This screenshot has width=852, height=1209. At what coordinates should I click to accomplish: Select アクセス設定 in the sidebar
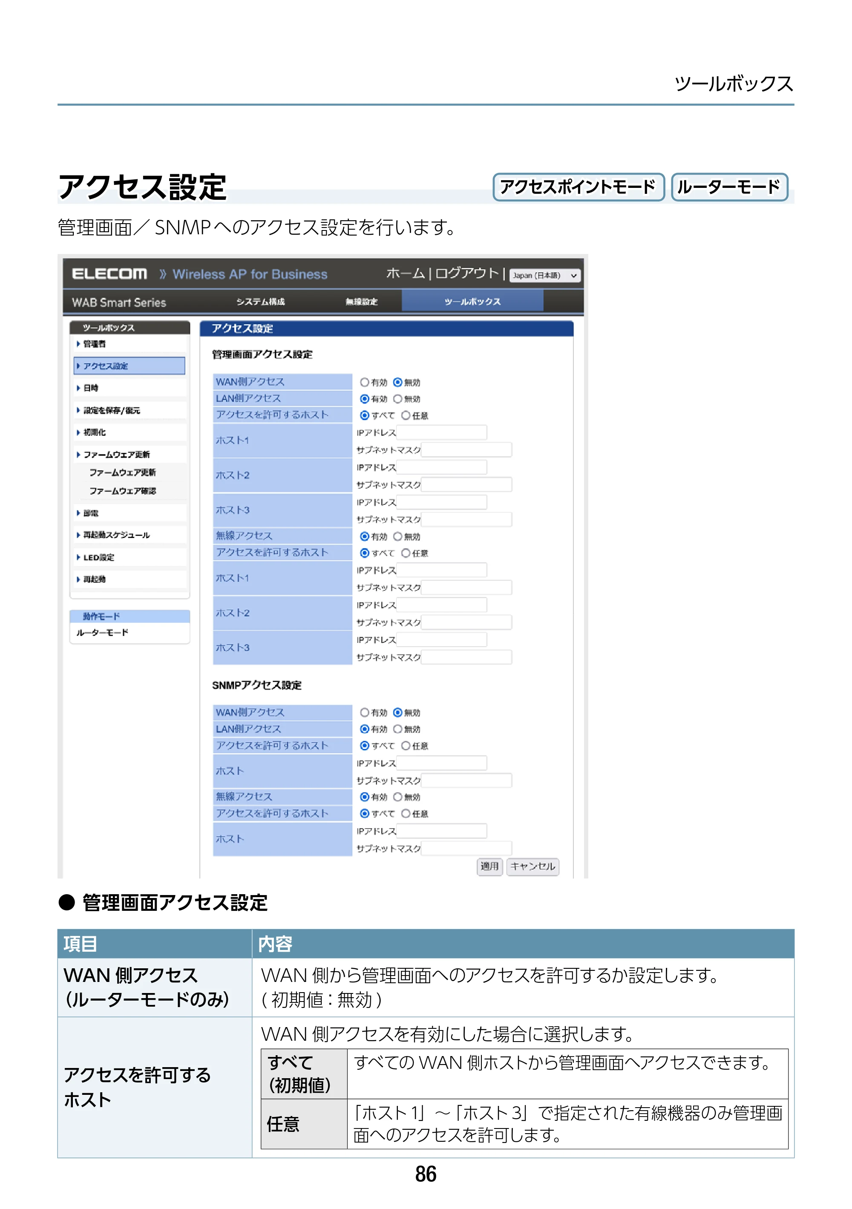pos(130,366)
